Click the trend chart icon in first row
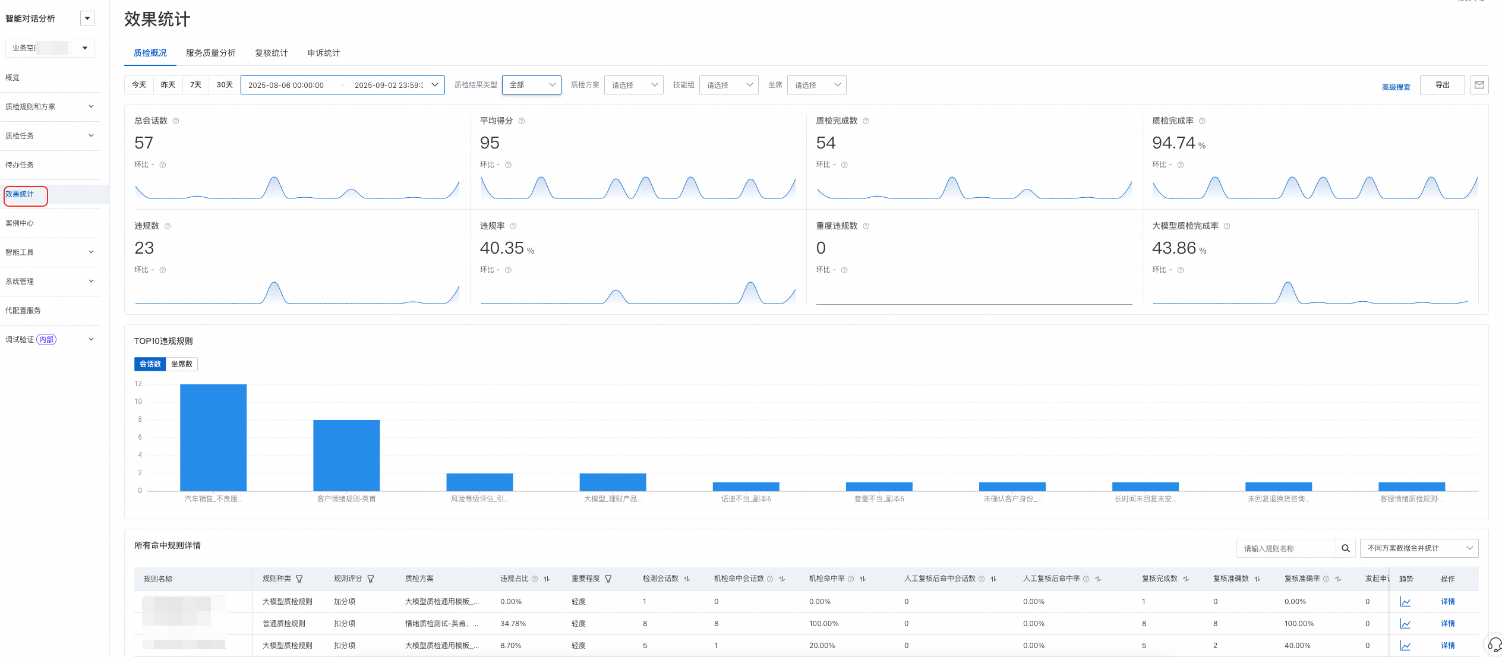 pyautogui.click(x=1405, y=602)
